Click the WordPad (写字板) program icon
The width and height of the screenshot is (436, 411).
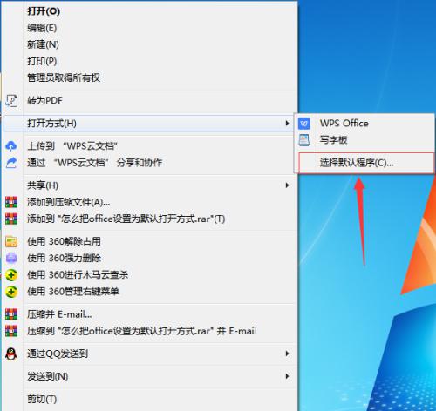click(304, 140)
